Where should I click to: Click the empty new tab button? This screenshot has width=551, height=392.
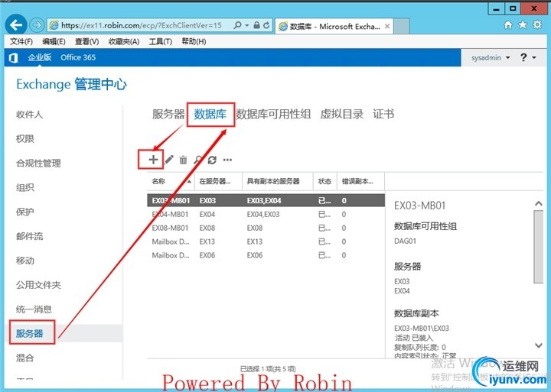[402, 26]
